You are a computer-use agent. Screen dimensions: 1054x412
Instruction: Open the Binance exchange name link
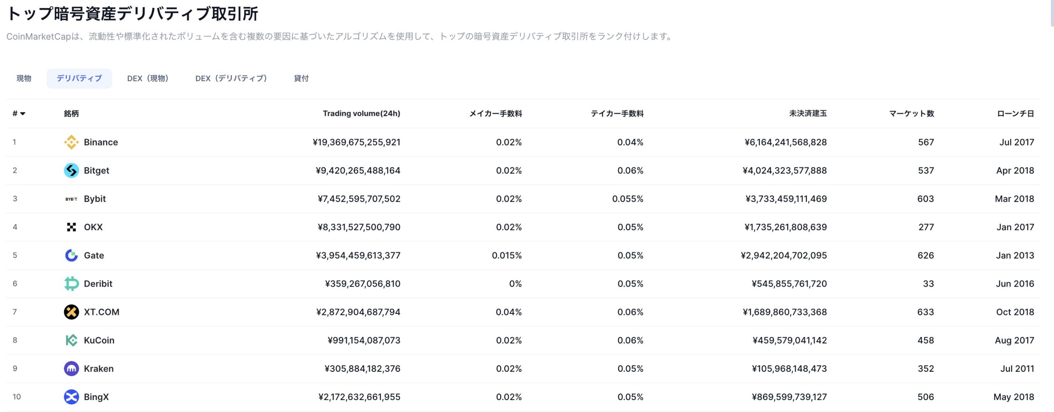tap(101, 142)
